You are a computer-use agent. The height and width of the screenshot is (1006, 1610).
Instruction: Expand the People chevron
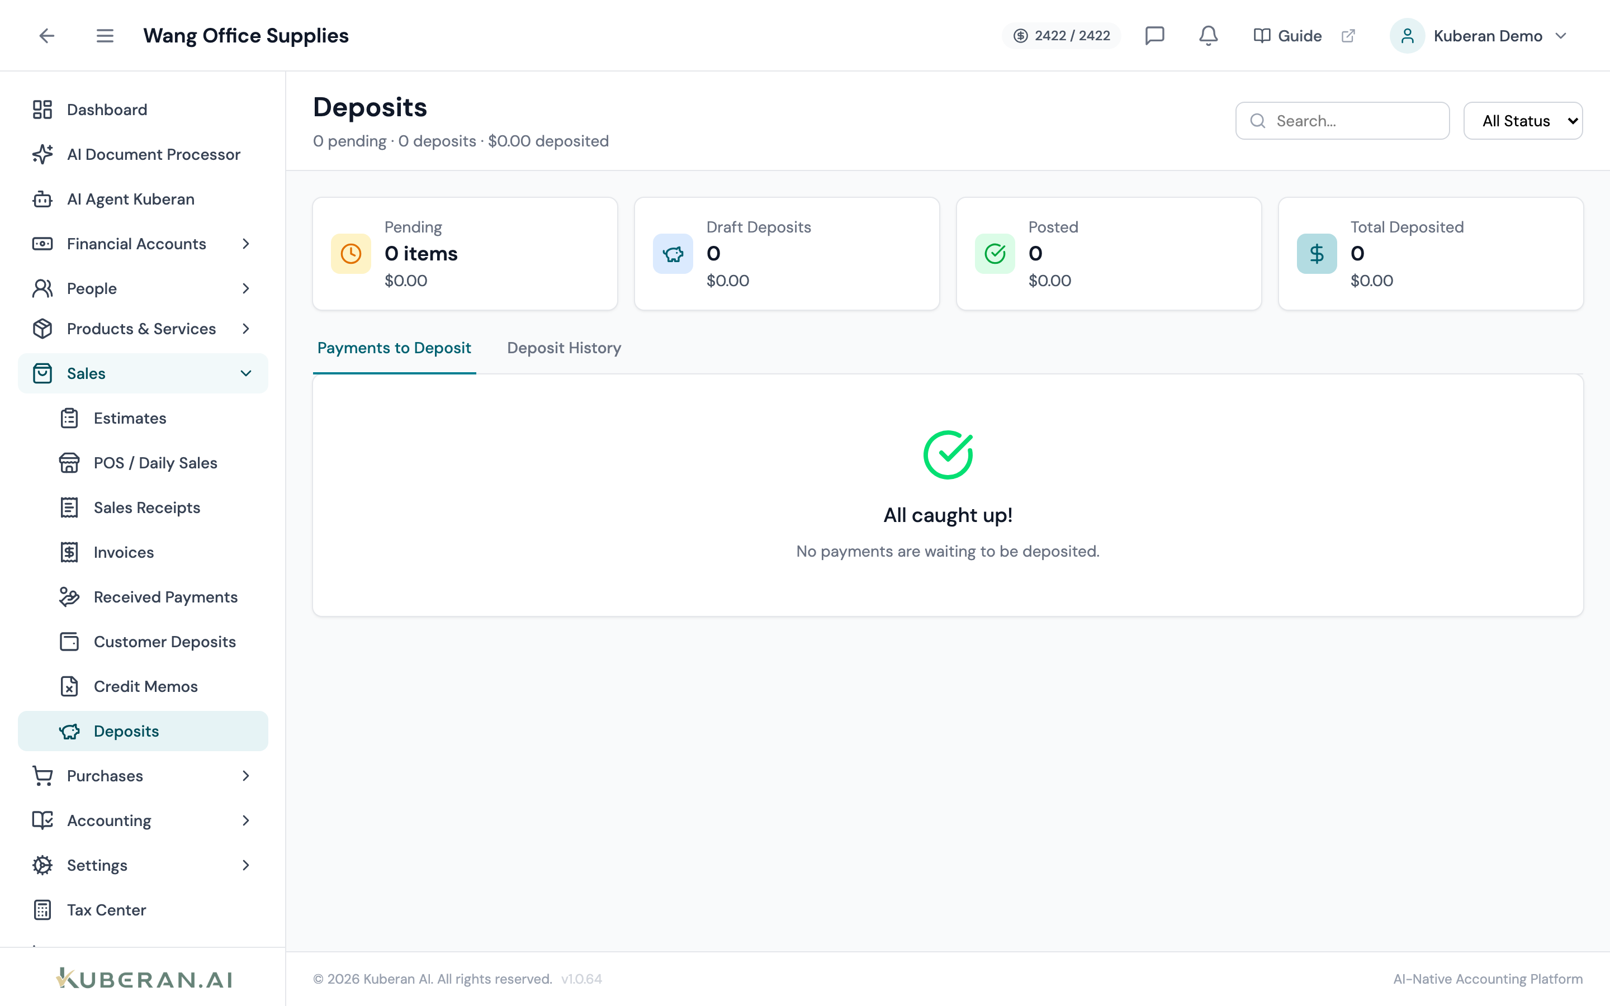tap(246, 288)
